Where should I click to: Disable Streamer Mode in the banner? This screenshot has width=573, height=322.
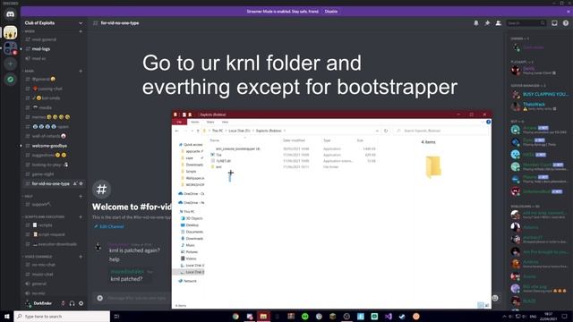pos(331,12)
